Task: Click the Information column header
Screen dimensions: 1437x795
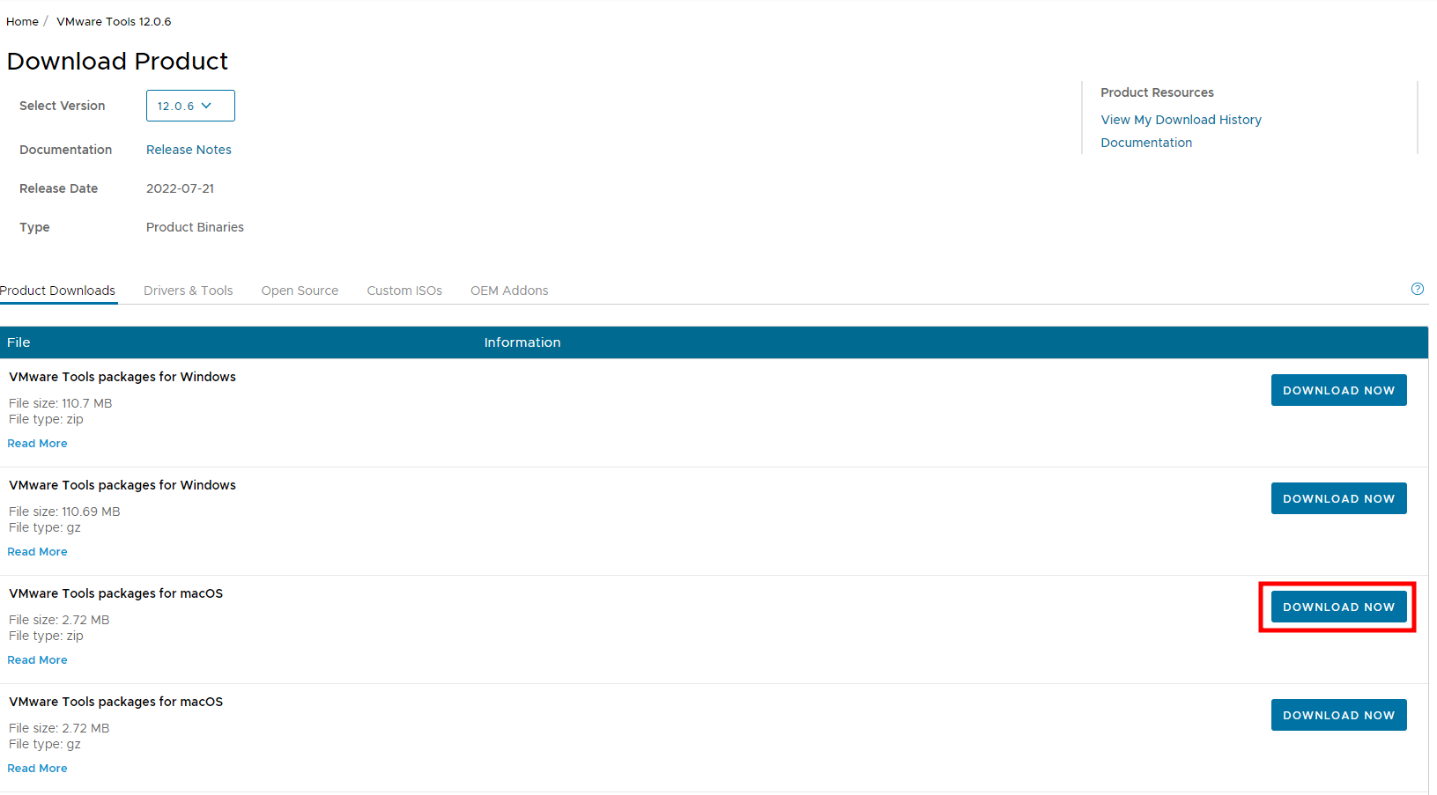Action: click(x=522, y=342)
